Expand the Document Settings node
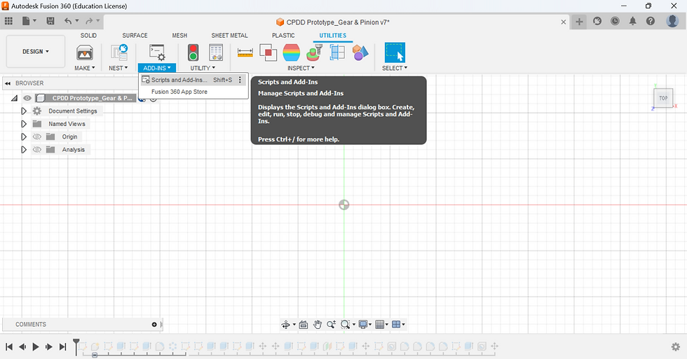Image resolution: width=687 pixels, height=359 pixels. [24, 111]
